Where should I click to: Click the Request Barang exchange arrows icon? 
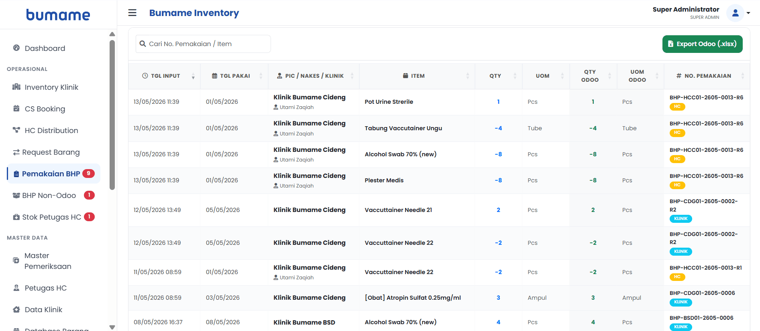pos(16,152)
